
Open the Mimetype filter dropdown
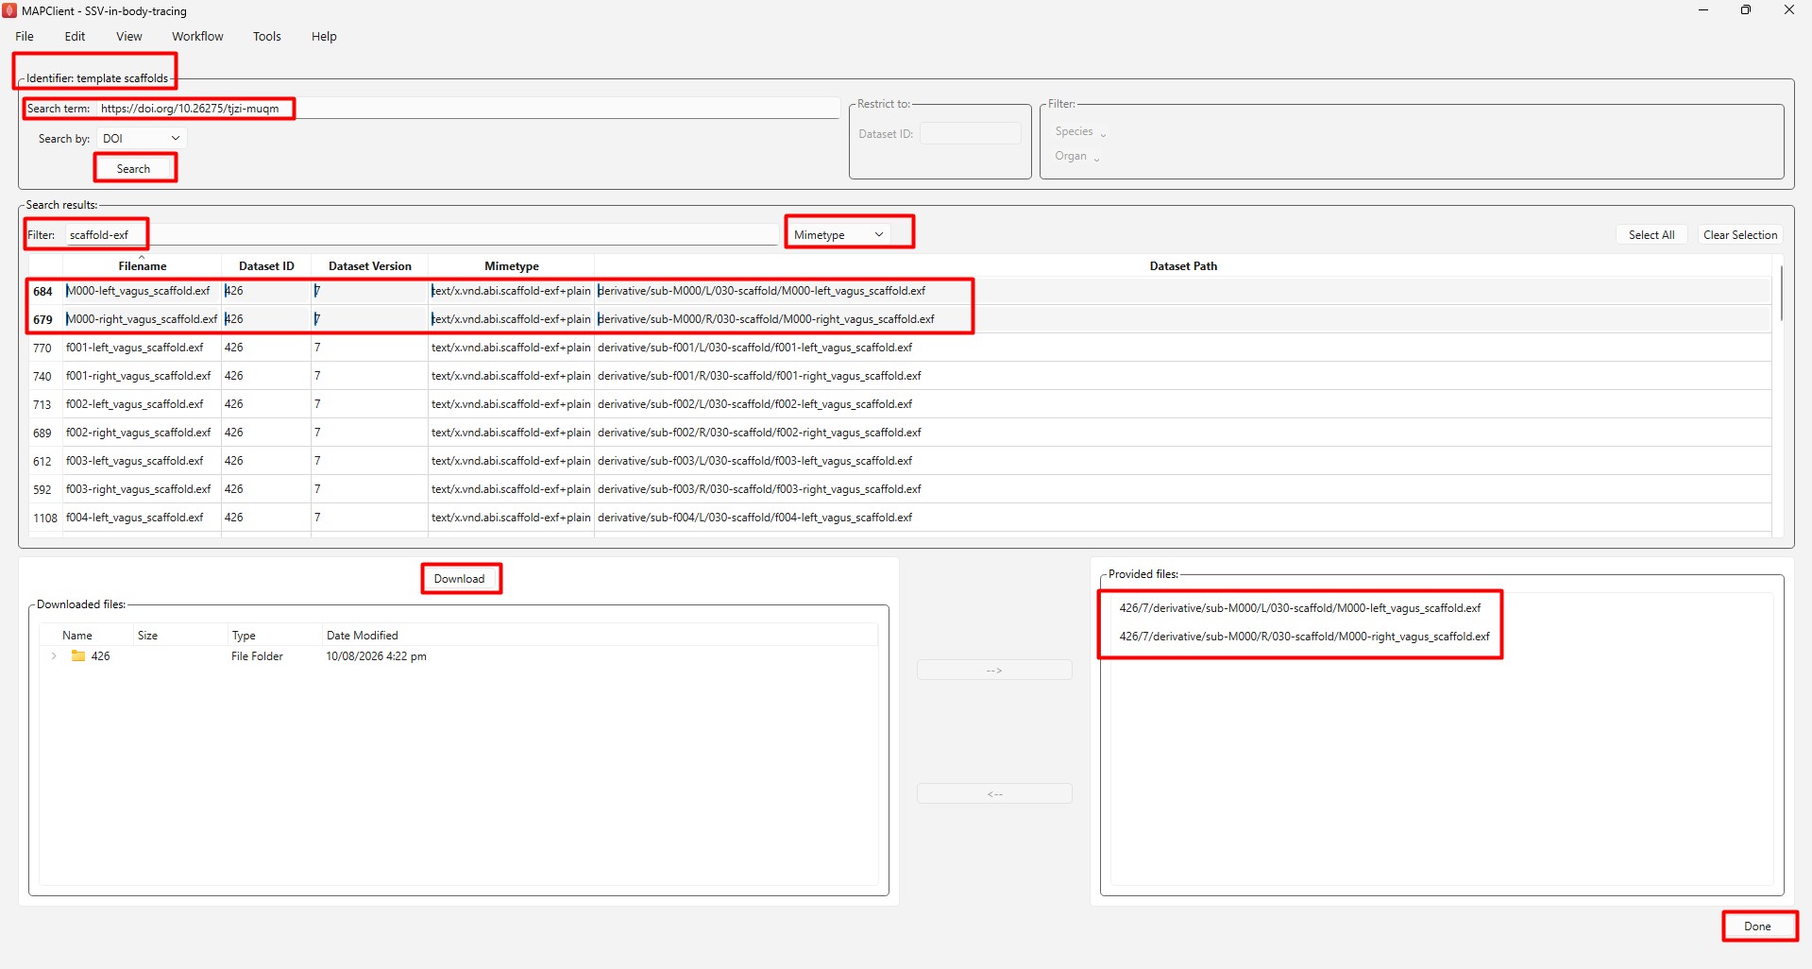tap(838, 234)
